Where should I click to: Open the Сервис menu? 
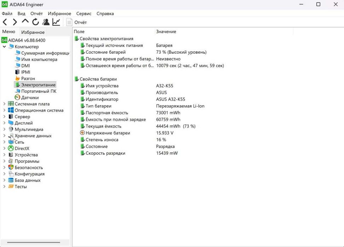tap(84, 13)
